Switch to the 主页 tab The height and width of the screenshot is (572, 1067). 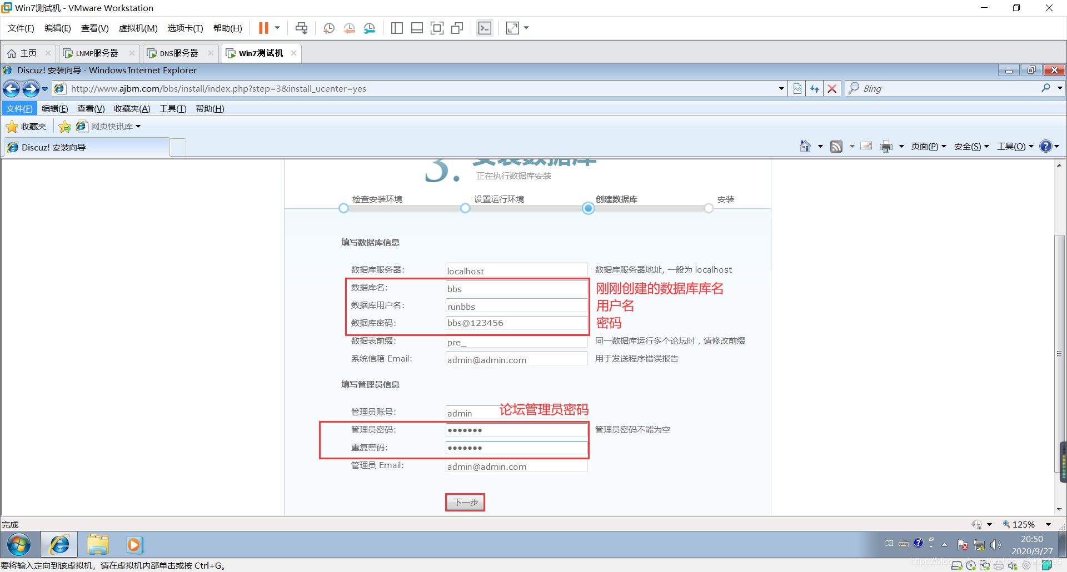click(28, 53)
